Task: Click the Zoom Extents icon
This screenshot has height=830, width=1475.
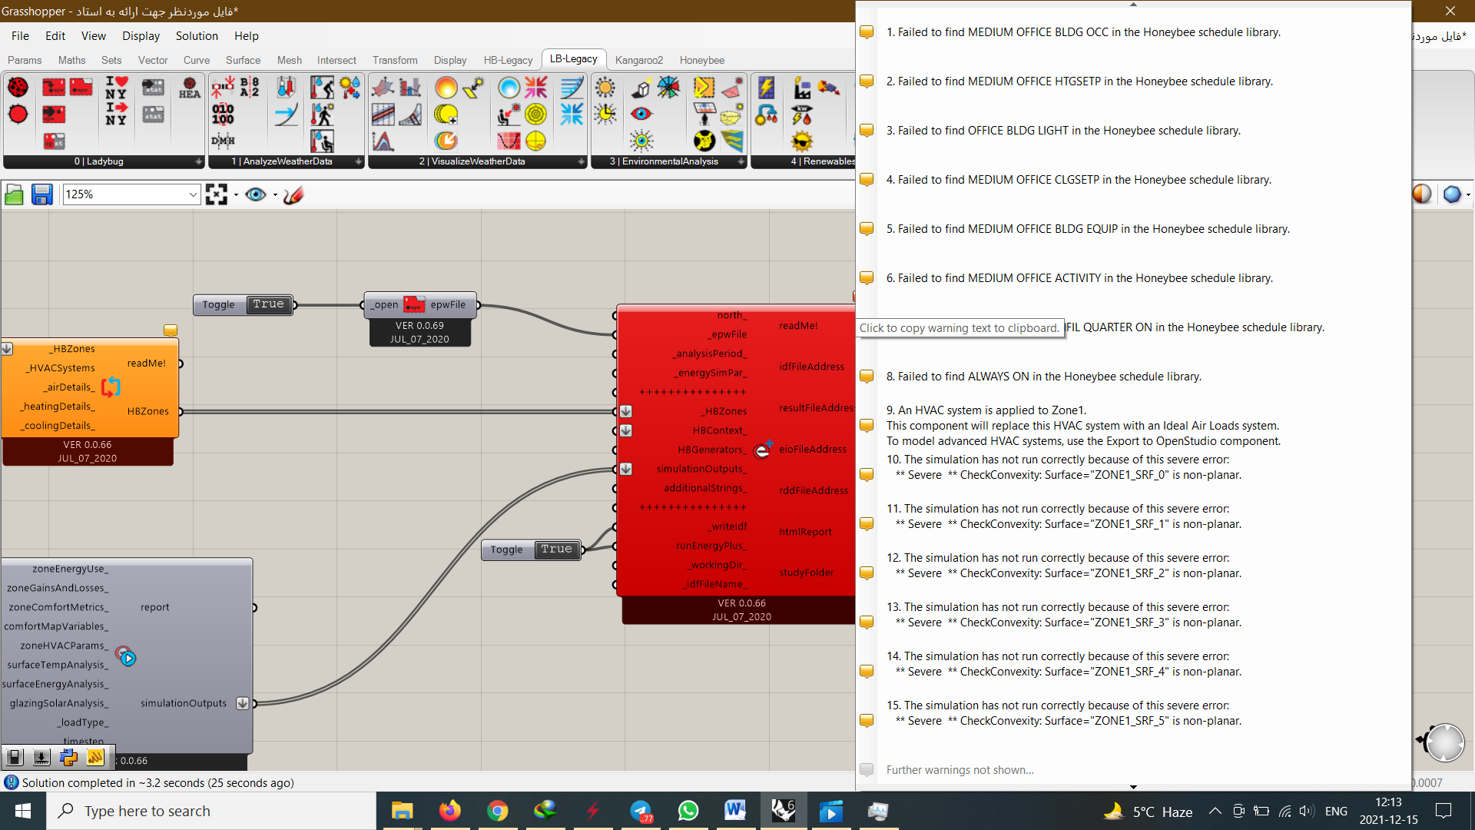Action: [x=217, y=194]
